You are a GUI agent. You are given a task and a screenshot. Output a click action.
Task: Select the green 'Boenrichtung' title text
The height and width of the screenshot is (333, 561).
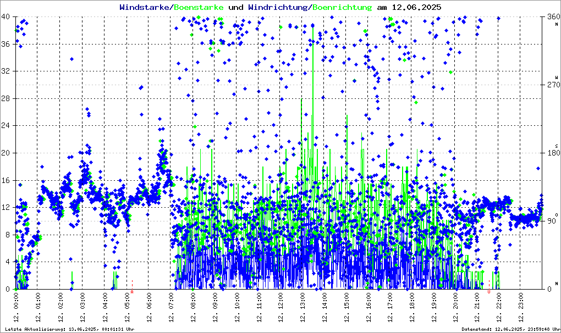click(x=342, y=7)
